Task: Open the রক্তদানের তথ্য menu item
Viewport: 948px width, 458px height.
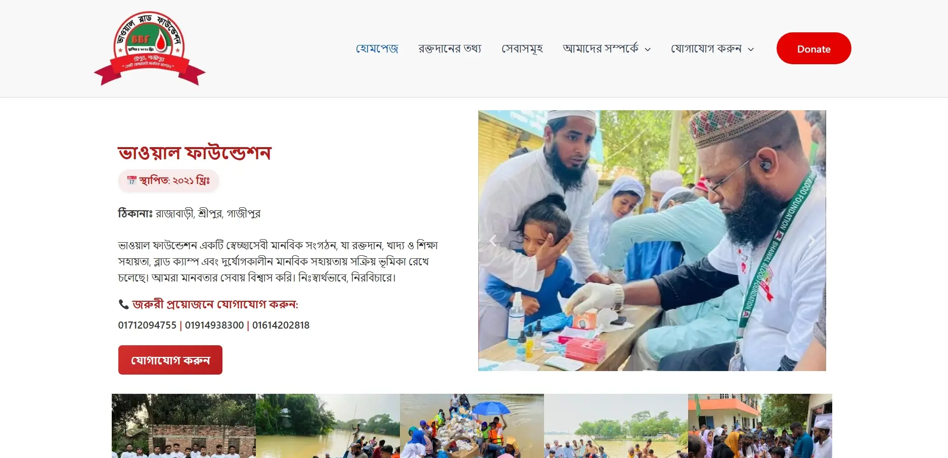Action: coord(449,49)
